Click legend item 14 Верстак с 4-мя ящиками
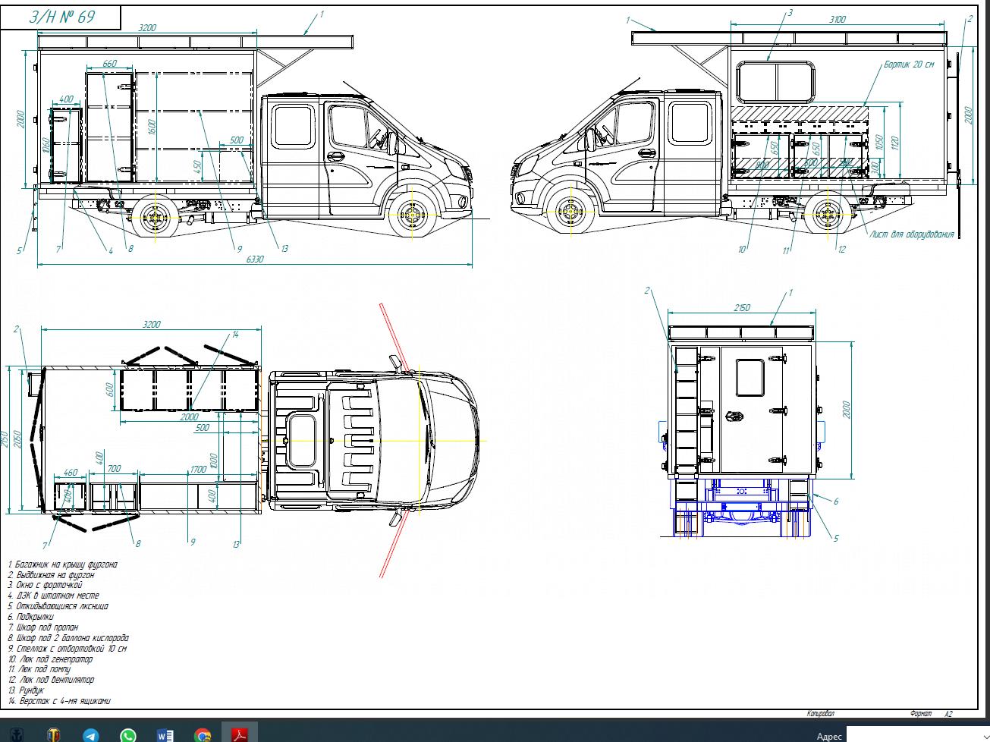 [x=59, y=701]
